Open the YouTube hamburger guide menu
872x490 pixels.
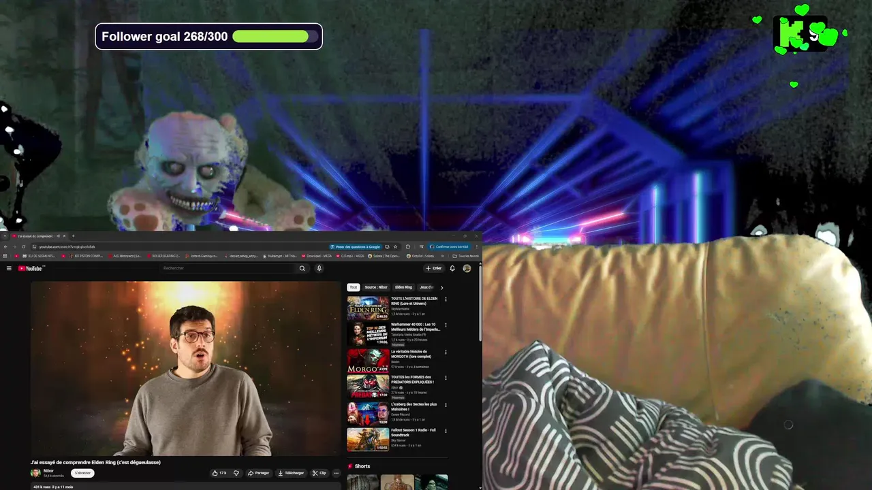[9, 268]
